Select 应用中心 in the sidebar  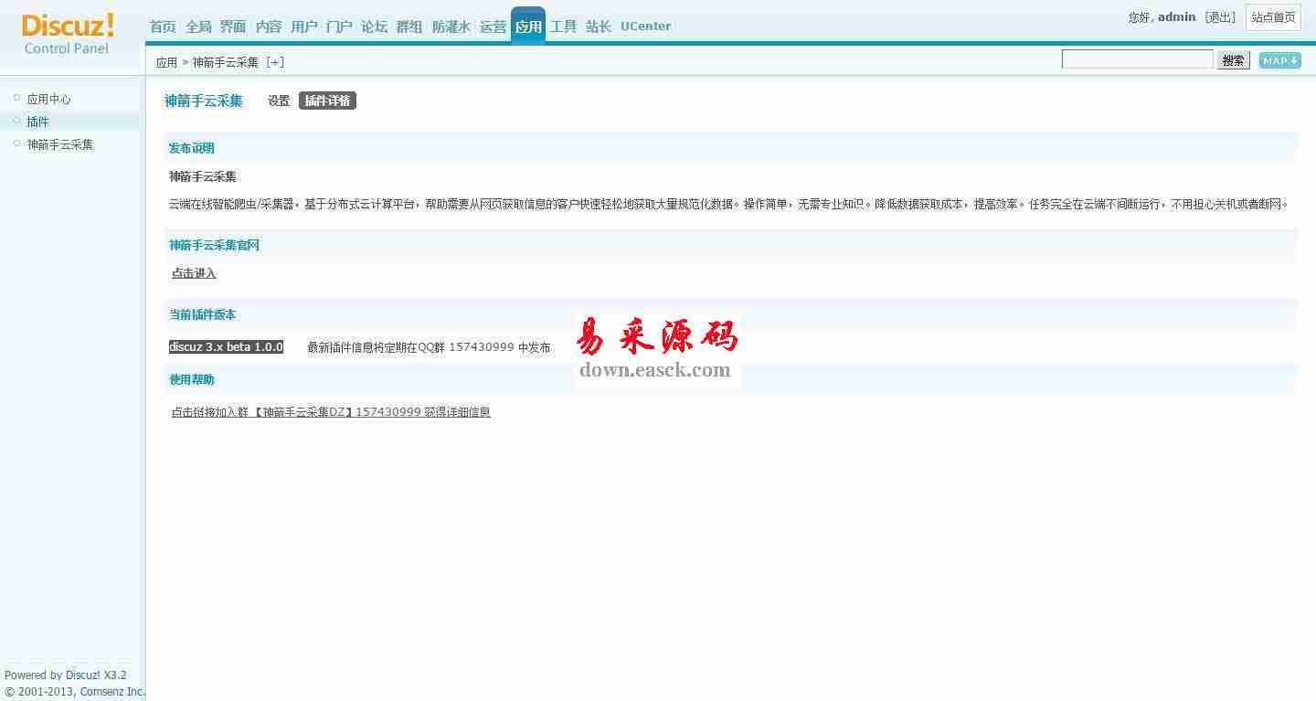pos(48,99)
